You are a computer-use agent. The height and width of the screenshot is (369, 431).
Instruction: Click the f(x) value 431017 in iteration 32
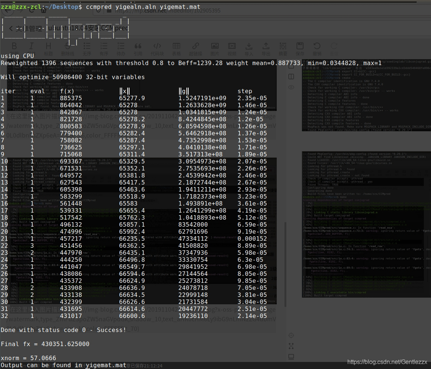[71, 316]
